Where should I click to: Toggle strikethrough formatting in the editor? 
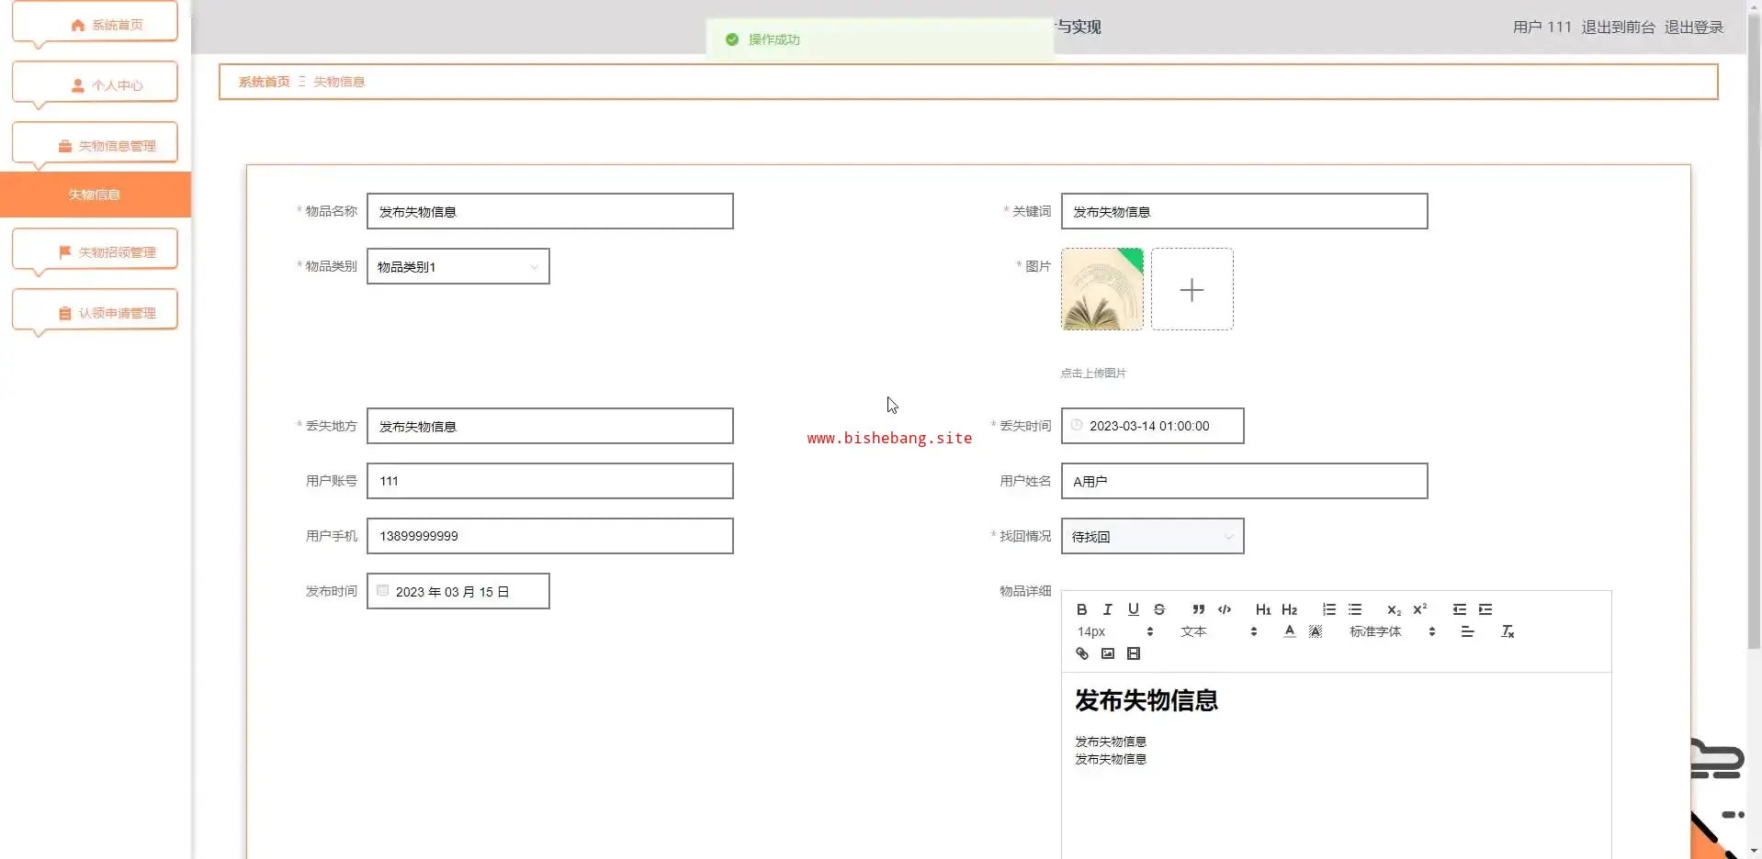coord(1159,609)
